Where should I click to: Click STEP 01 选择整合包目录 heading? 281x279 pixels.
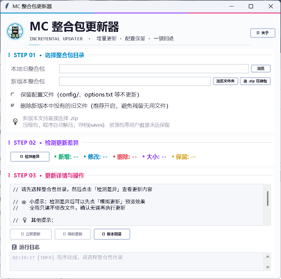[x=49, y=55]
